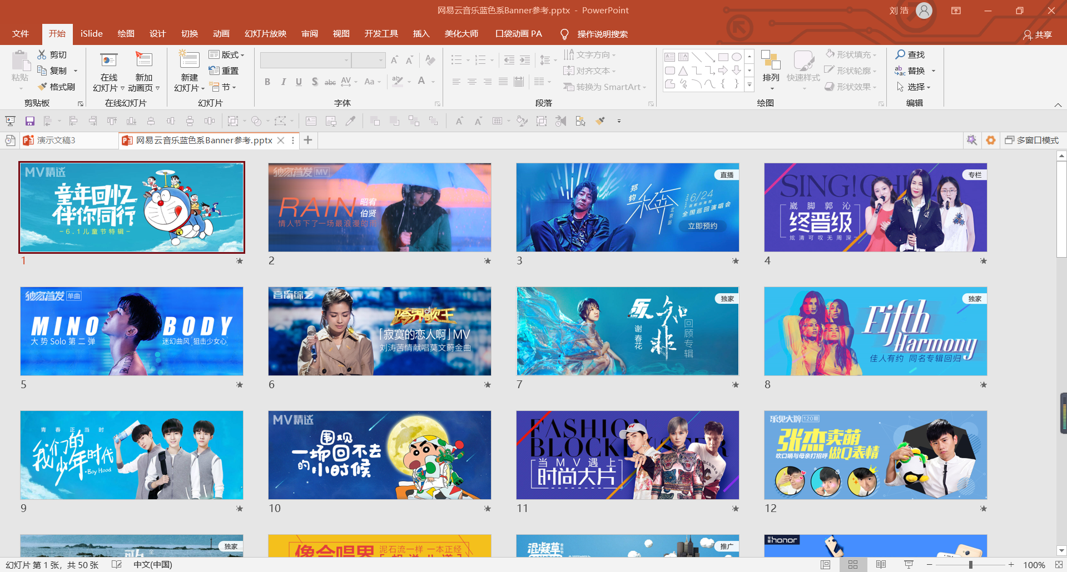Viewport: 1067px width, 572px height.
Task: Switch to normal view icon in status bar
Action: [x=826, y=565]
